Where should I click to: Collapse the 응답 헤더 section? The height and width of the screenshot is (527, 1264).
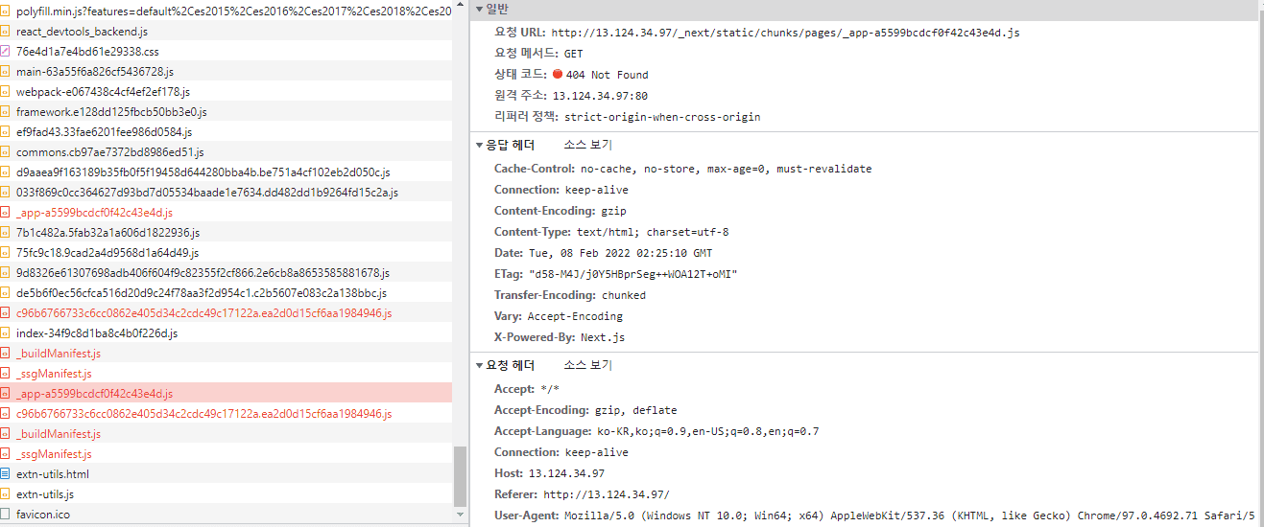(x=480, y=146)
